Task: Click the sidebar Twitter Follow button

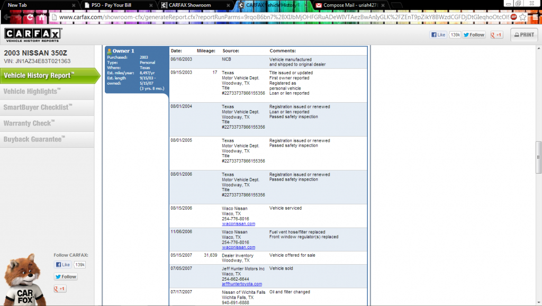Action: point(66,276)
